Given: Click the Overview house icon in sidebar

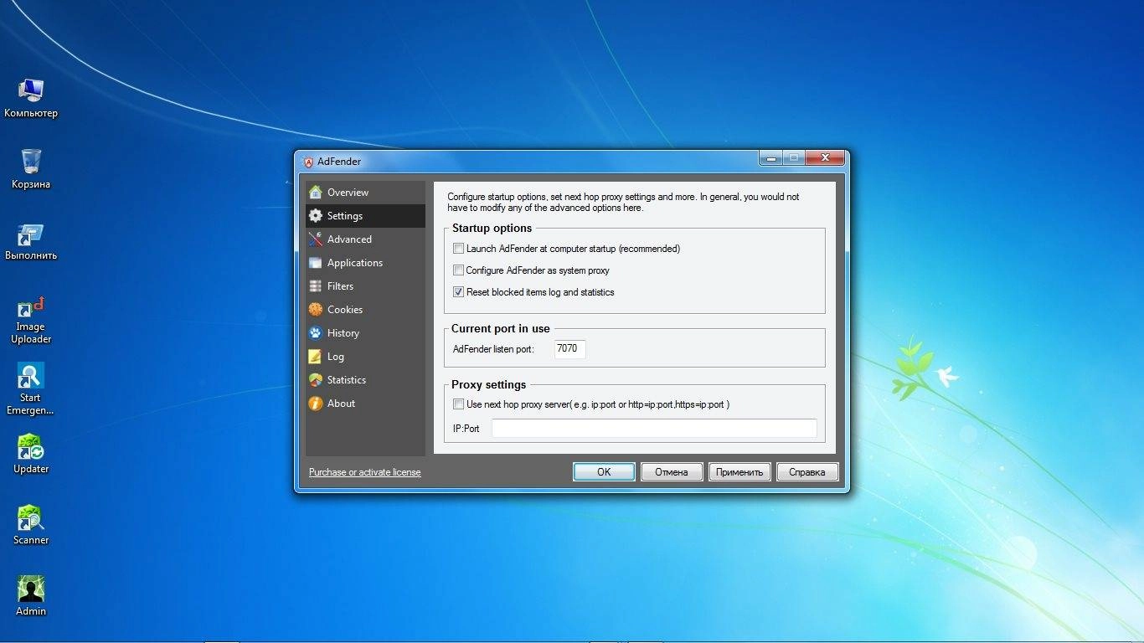Looking at the screenshot, I should pos(315,193).
